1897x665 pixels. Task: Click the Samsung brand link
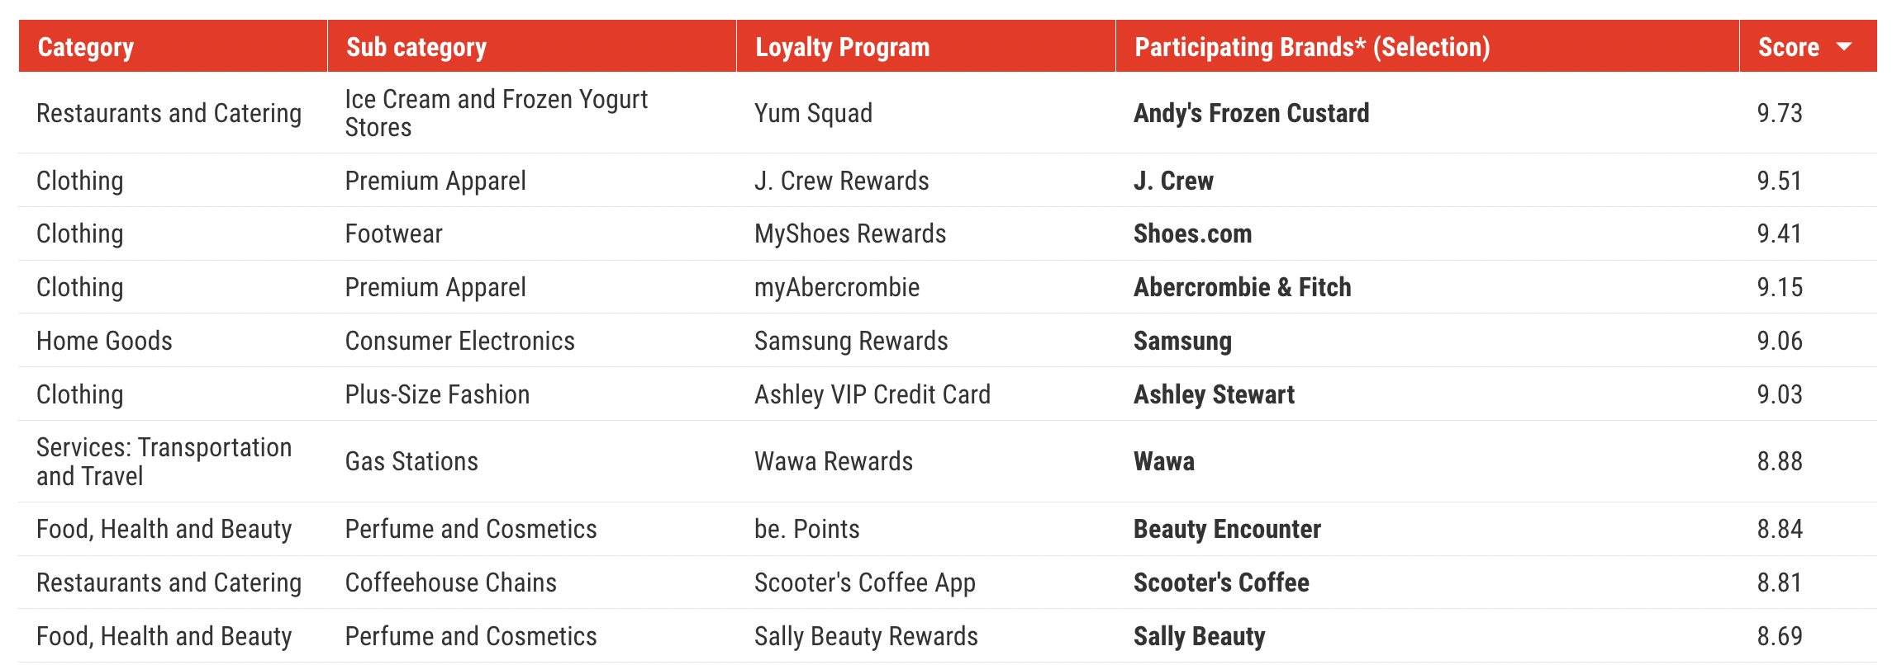[x=1182, y=341]
